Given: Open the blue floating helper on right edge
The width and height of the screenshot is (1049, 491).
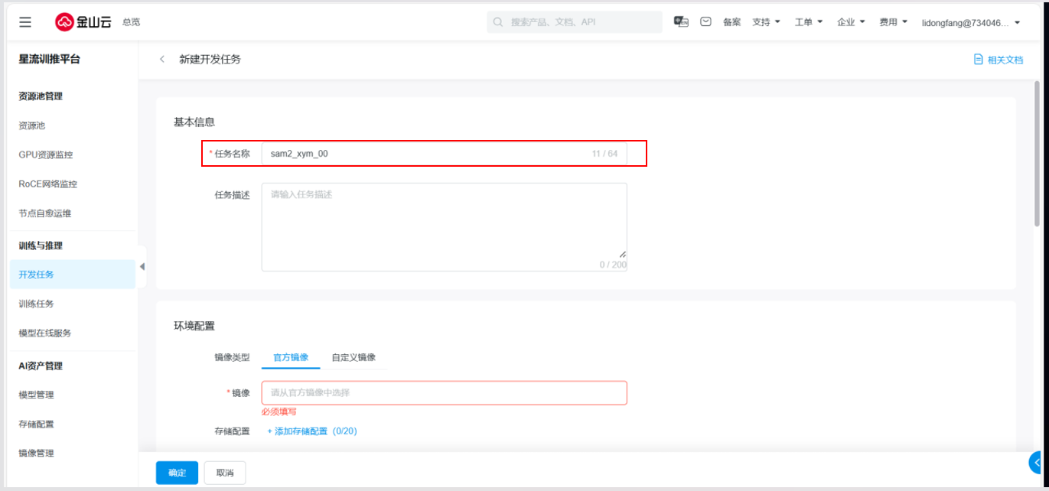Looking at the screenshot, I should click(x=1039, y=462).
